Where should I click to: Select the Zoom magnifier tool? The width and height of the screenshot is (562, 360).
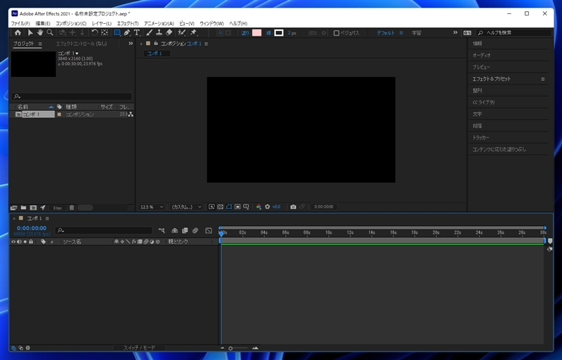(50, 32)
